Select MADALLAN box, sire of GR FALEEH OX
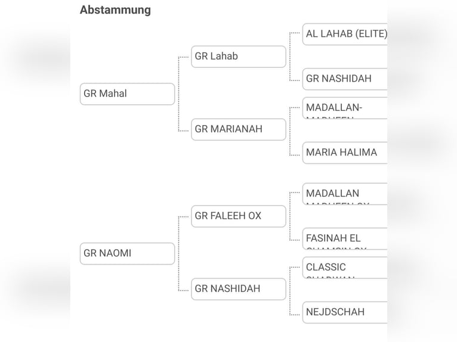The image size is (457, 342). coord(345,194)
